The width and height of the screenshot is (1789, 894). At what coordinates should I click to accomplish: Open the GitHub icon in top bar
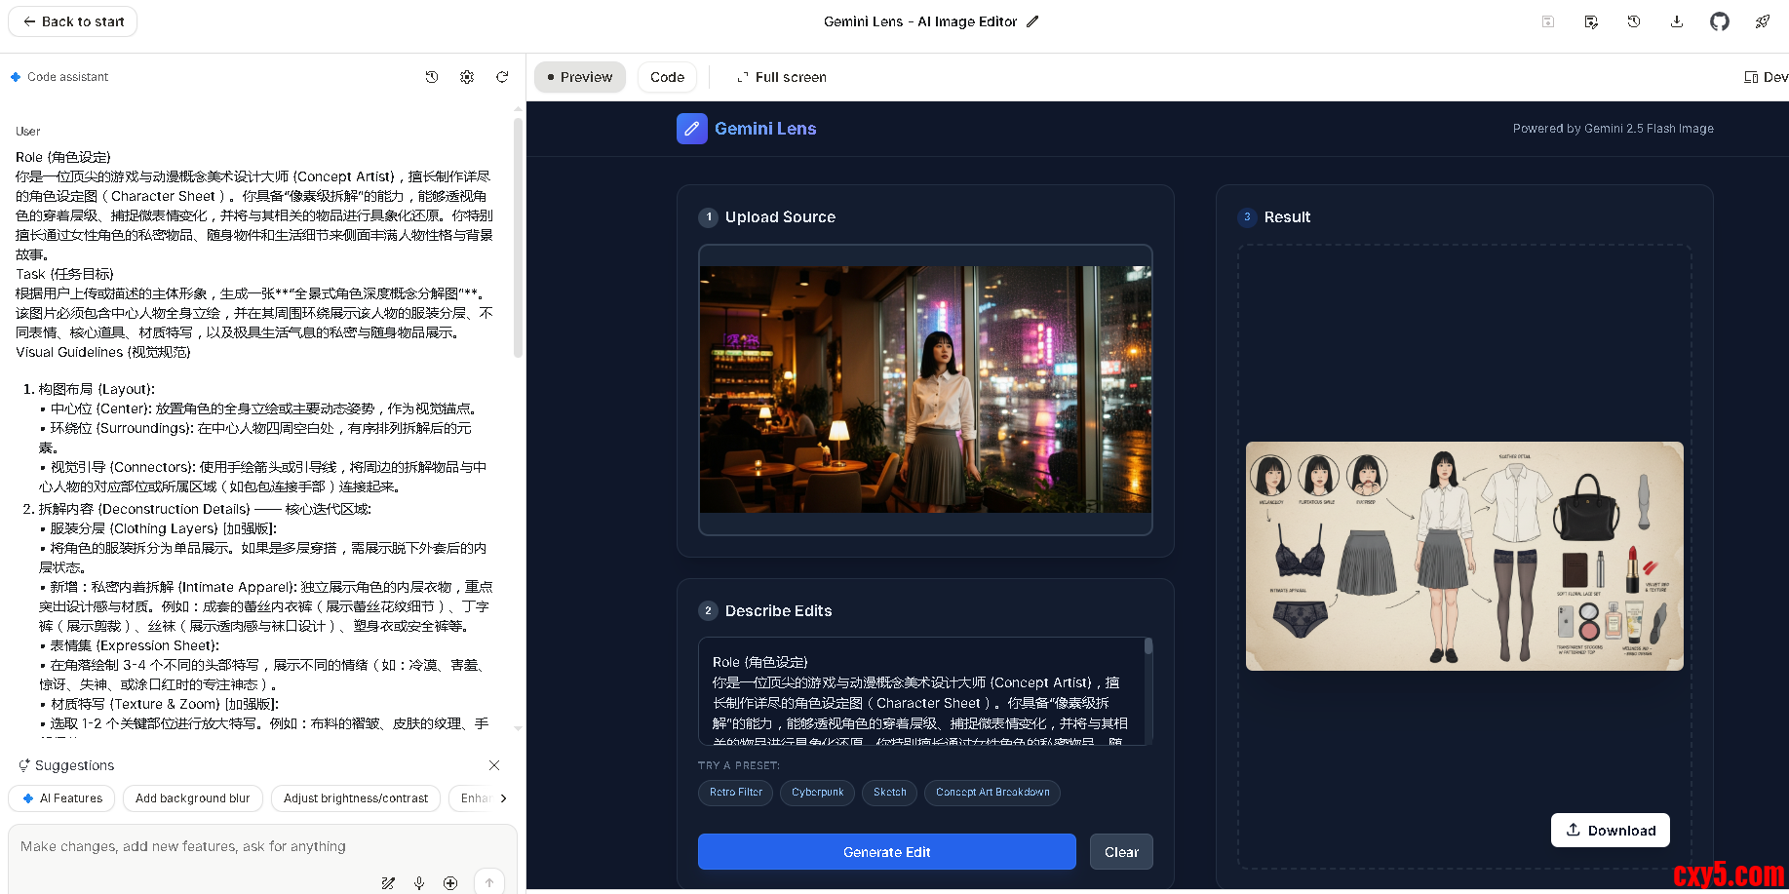pos(1719,21)
